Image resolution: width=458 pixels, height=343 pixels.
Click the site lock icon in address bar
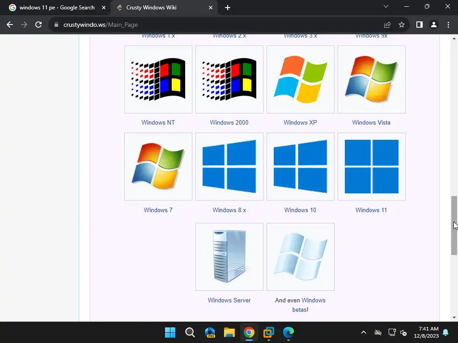pos(56,25)
